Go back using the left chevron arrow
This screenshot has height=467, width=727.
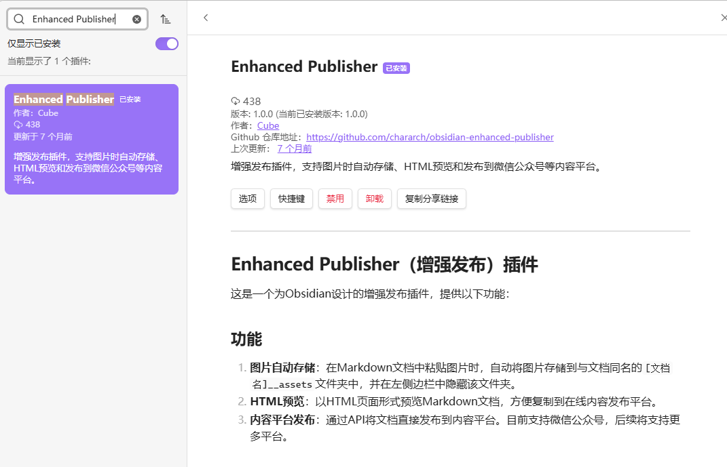pos(206,18)
